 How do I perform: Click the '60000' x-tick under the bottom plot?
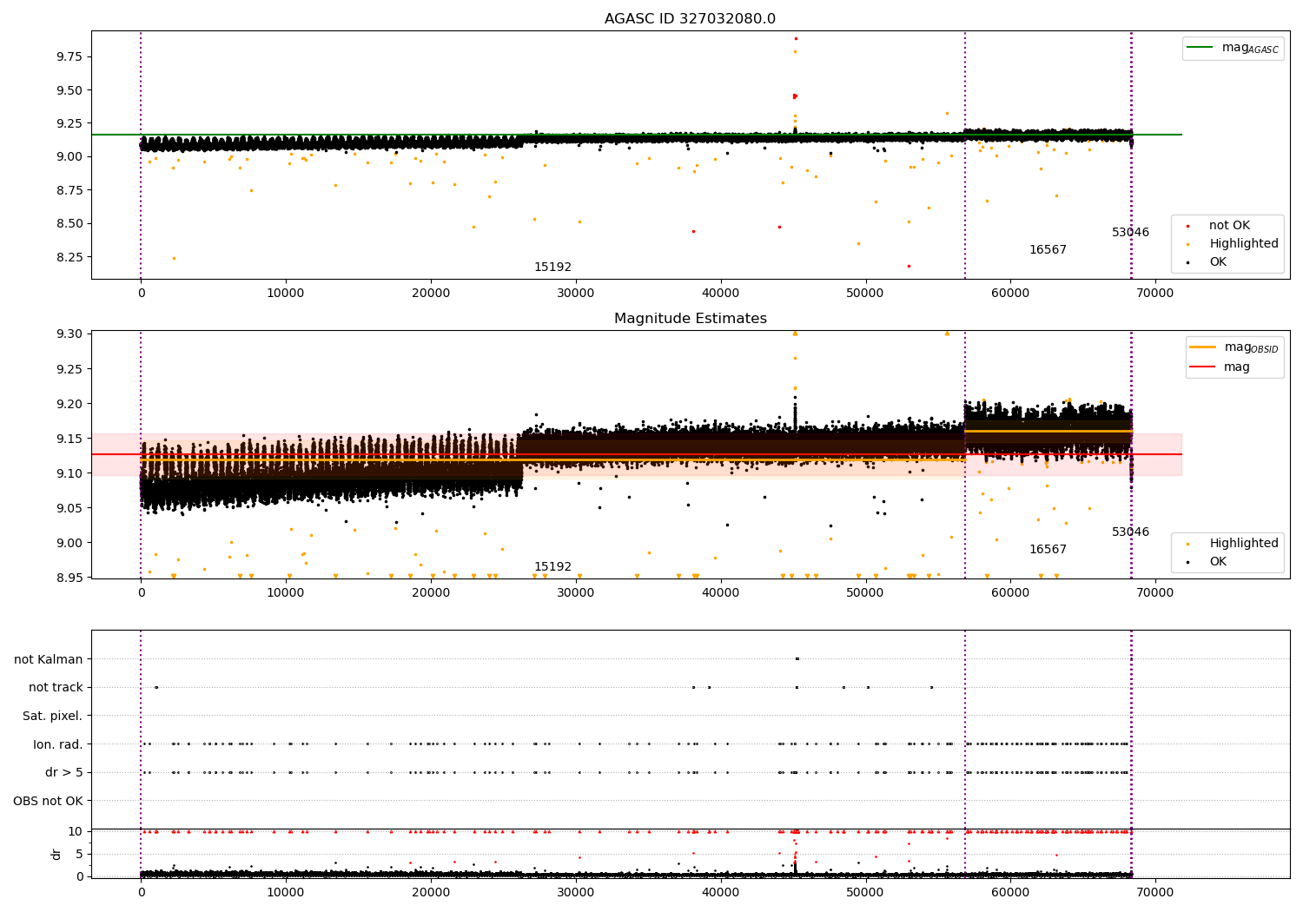(x=1009, y=893)
